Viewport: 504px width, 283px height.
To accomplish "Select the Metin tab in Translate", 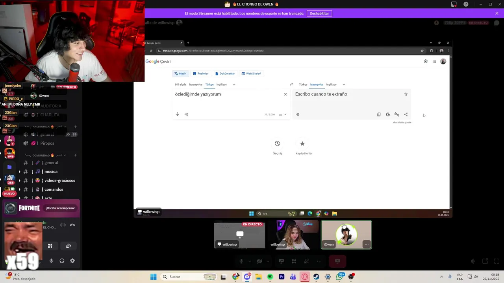I will (x=180, y=74).
